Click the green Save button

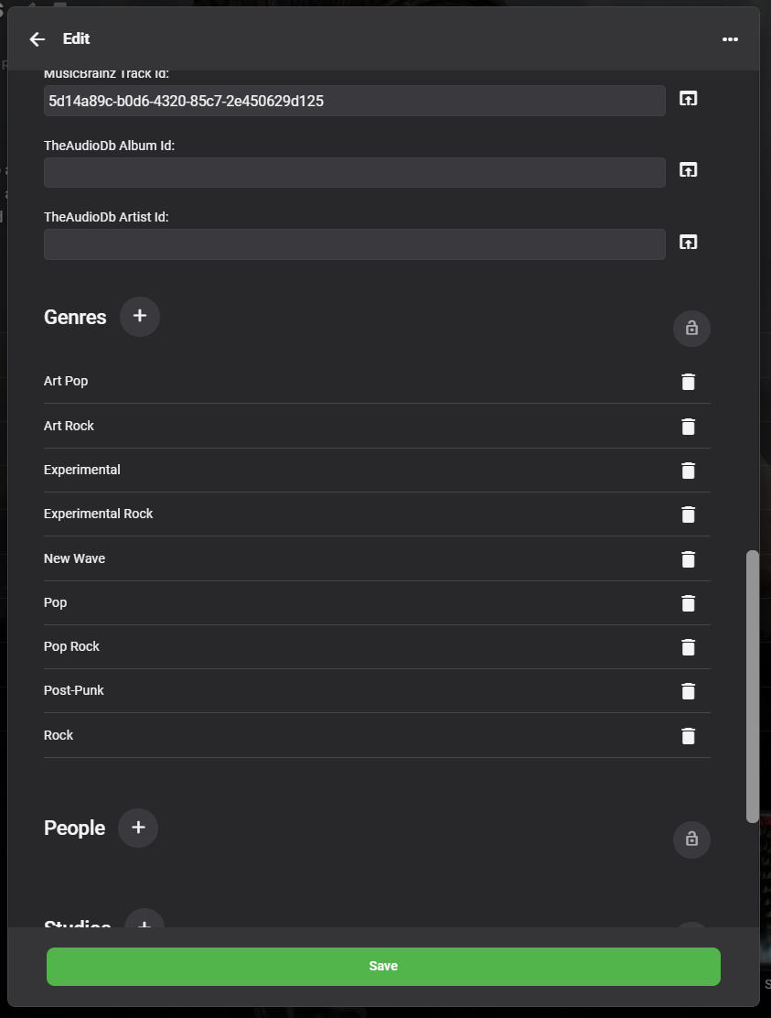point(383,967)
